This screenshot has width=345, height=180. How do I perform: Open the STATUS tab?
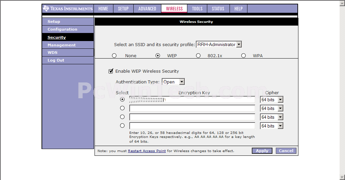coord(218,8)
